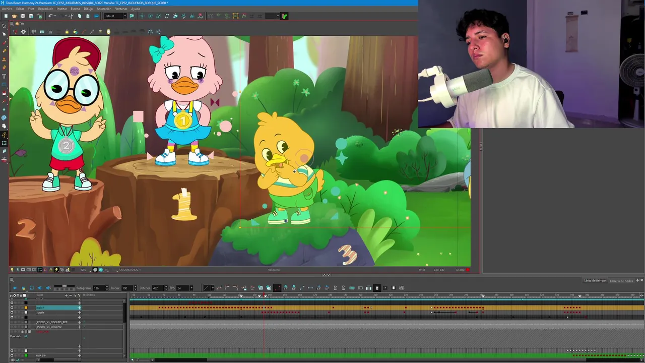Image resolution: width=645 pixels, height=363 pixels.
Task: Expand the _PODIO_V1_OSCURO layer plus button
Action: (x=79, y=327)
